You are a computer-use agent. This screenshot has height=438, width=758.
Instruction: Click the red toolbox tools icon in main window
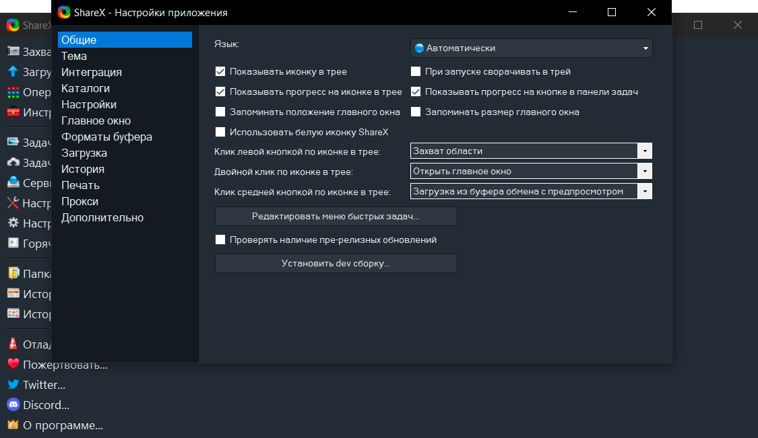tap(13, 112)
